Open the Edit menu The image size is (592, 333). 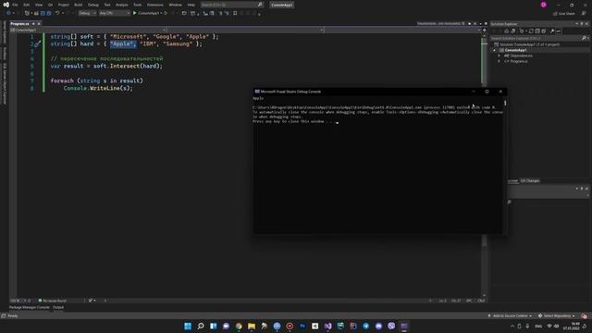[27, 5]
